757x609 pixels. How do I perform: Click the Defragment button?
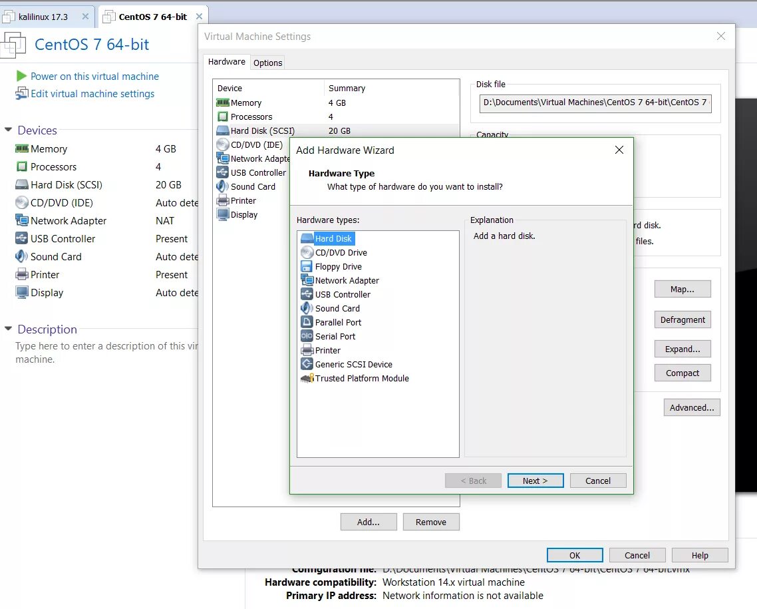pyautogui.click(x=682, y=319)
